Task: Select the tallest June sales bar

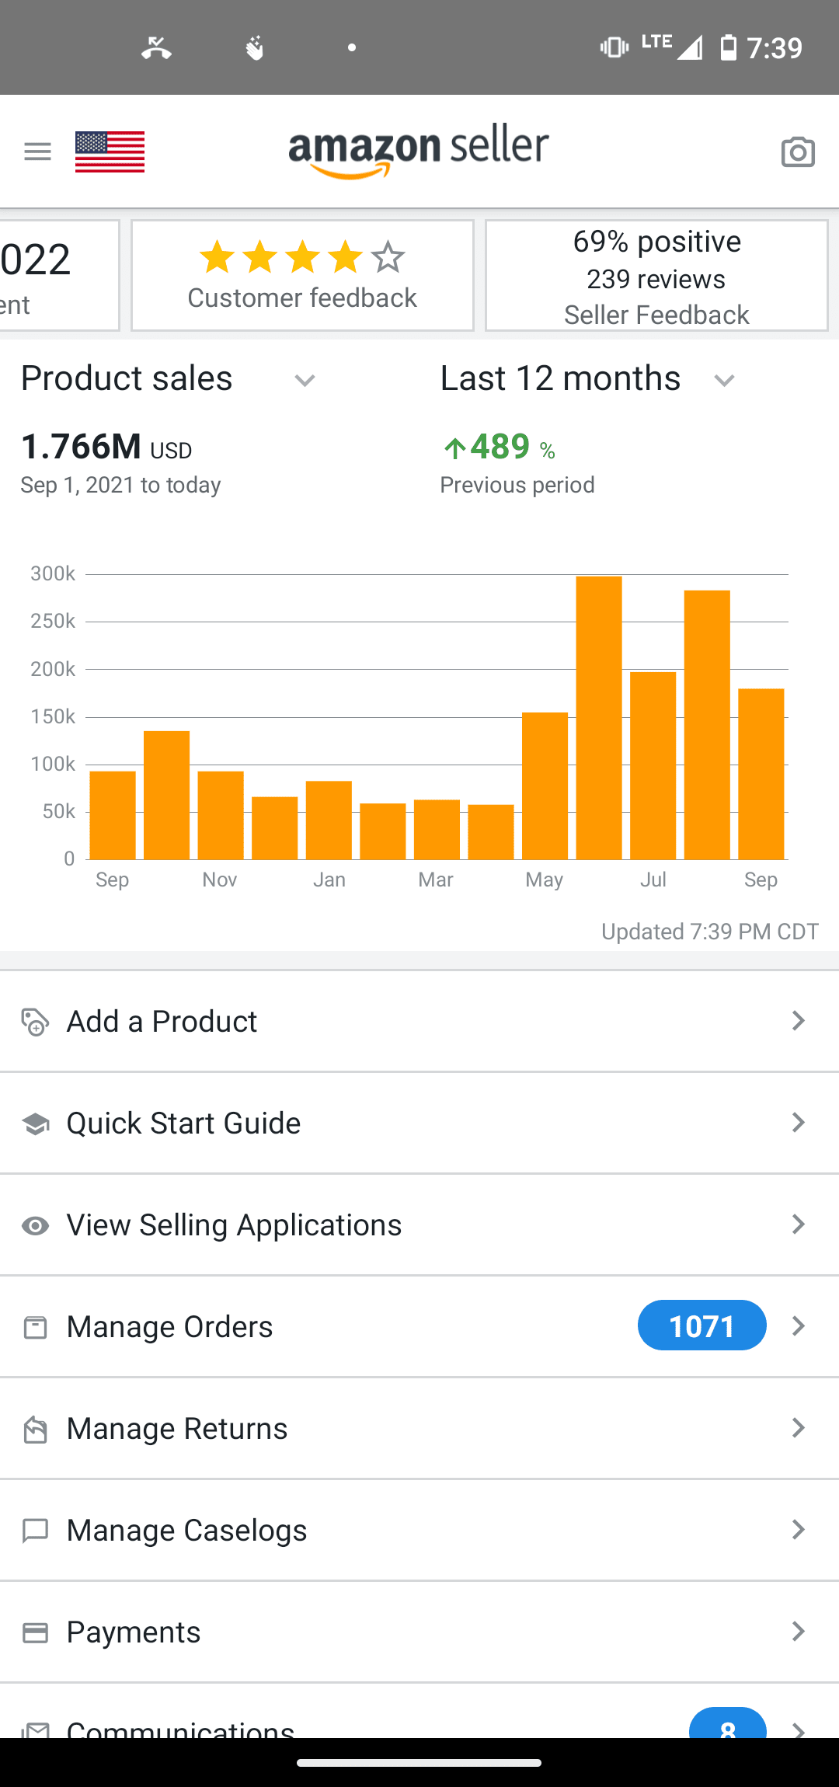Action: coord(599,717)
